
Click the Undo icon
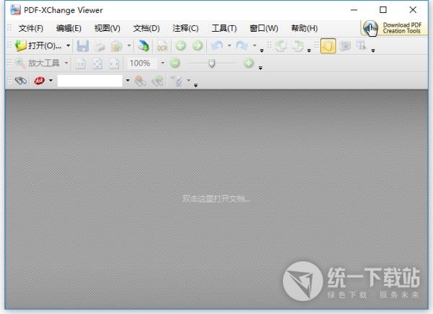216,46
